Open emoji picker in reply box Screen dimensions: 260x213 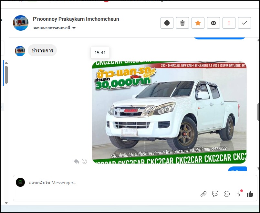coord(227,194)
